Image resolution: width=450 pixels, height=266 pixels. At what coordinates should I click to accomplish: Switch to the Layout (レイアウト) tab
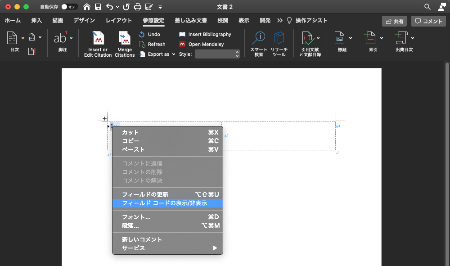119,21
